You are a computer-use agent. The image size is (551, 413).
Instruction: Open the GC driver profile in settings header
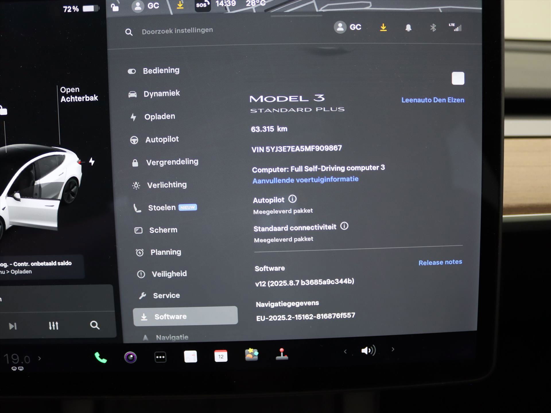[348, 27]
